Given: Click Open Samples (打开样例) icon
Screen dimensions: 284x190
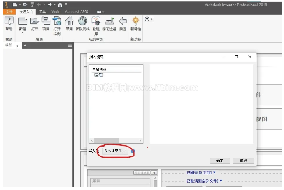Looking at the screenshot, I should 57,21.
